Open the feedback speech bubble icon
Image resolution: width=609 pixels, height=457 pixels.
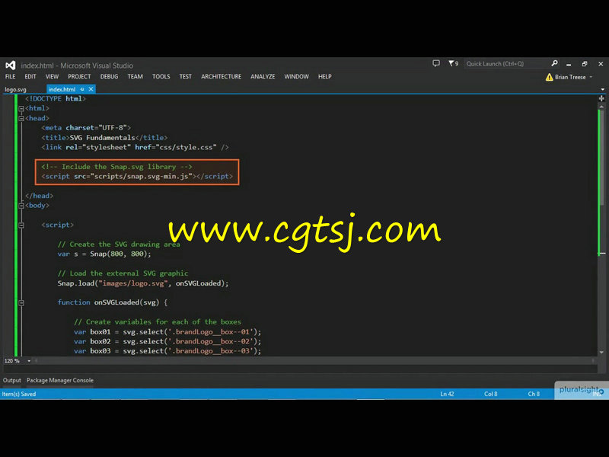(436, 63)
